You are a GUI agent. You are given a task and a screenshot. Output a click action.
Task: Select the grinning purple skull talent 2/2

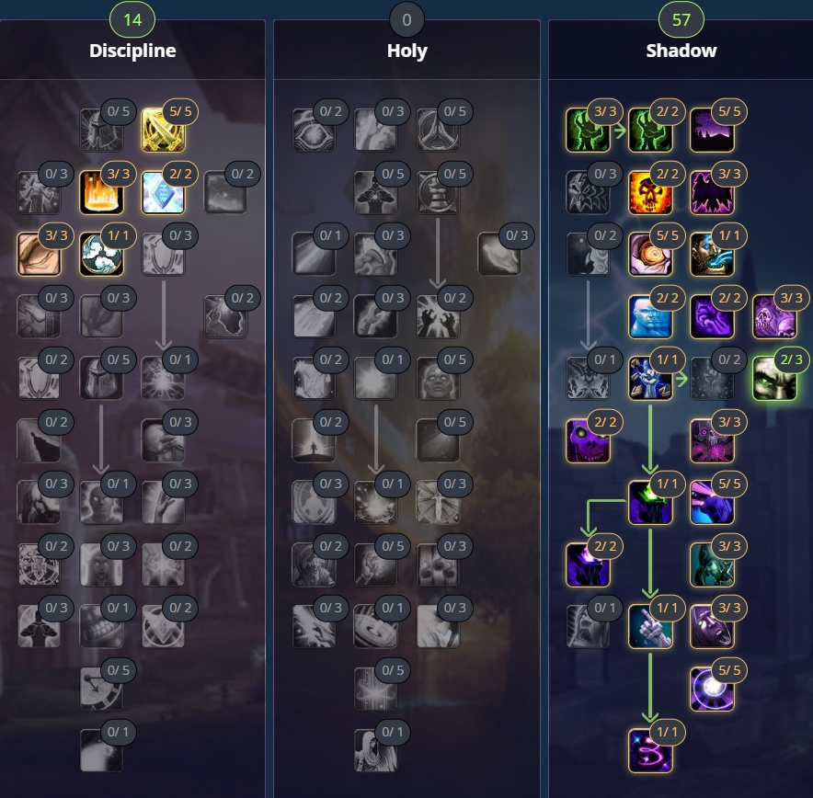[x=588, y=440]
